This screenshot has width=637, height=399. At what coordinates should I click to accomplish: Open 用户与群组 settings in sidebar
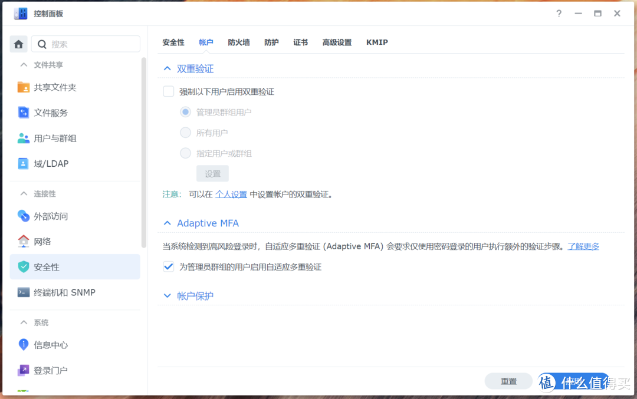[x=22, y=138]
